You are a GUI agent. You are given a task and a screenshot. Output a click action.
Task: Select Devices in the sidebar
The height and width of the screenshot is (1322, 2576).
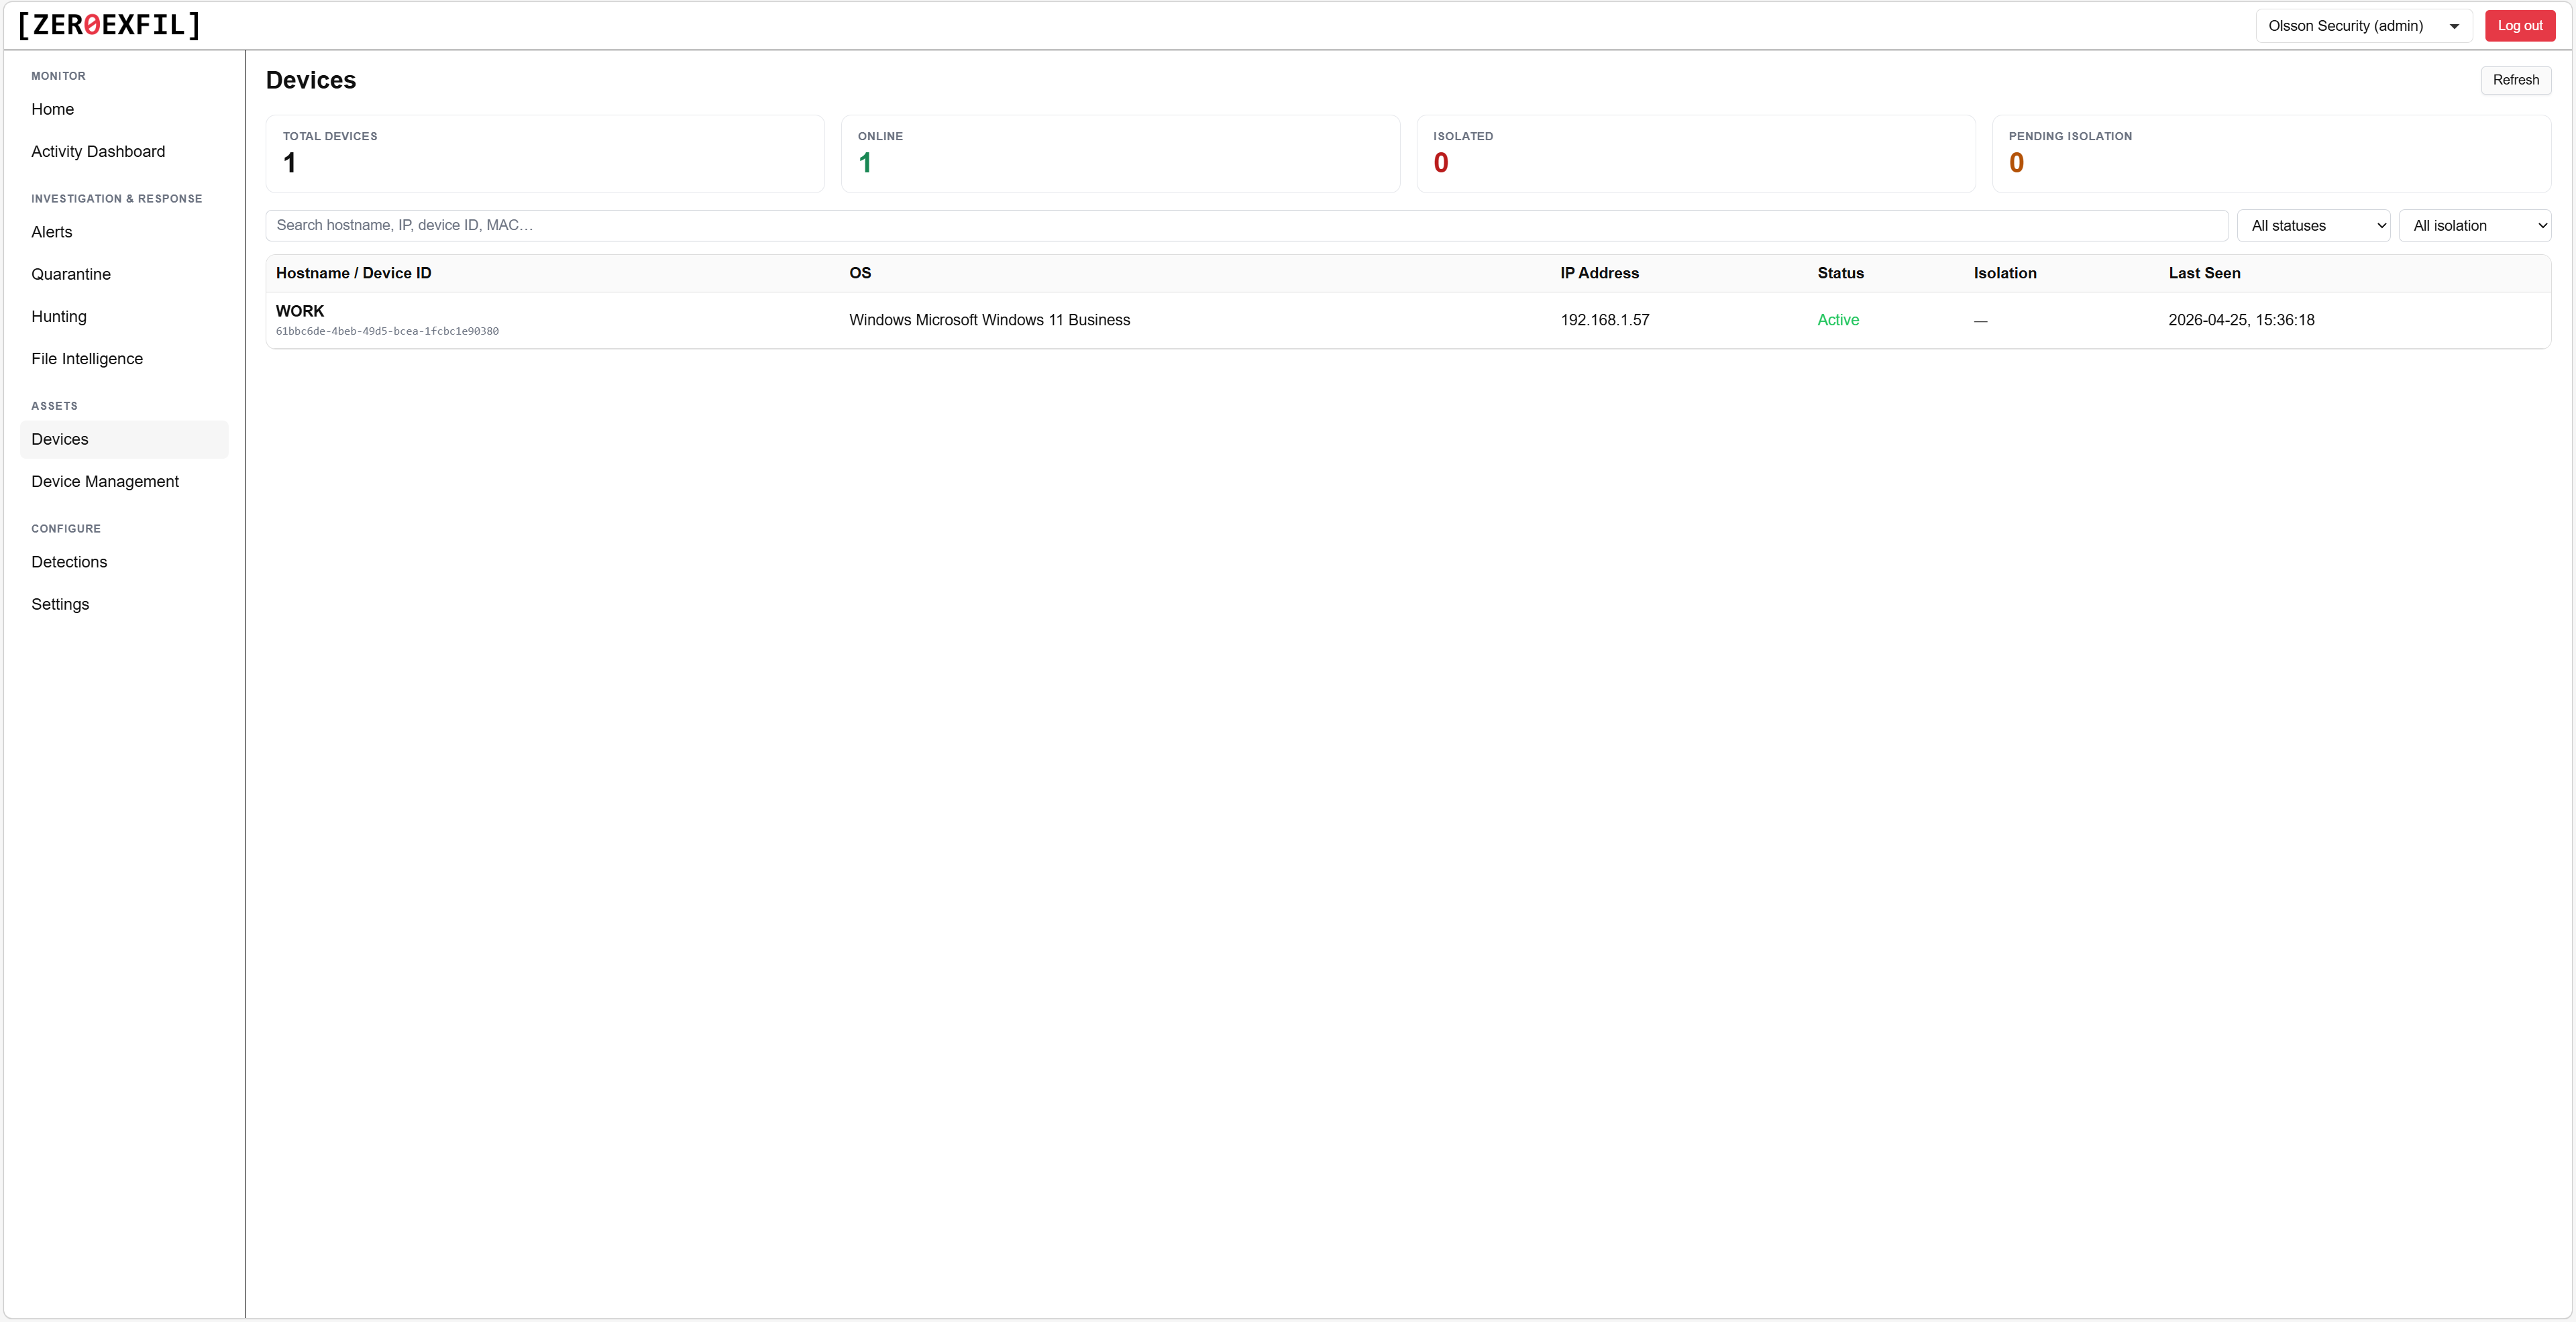(60, 439)
